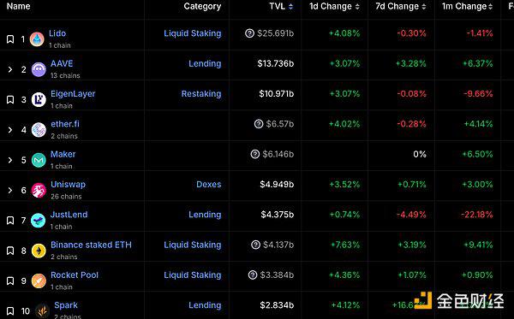This screenshot has height=319, width=514.
Task: Expand the AAVE row chevron
Action: pyautogui.click(x=10, y=69)
